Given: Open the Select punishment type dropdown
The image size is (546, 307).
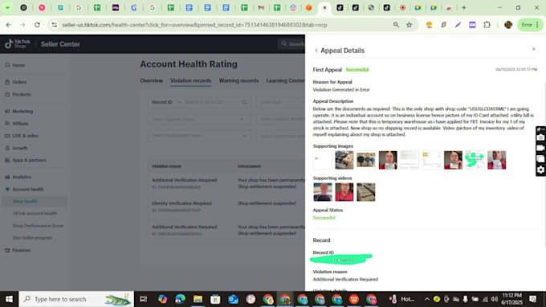Looking at the screenshot, I should click(x=199, y=136).
